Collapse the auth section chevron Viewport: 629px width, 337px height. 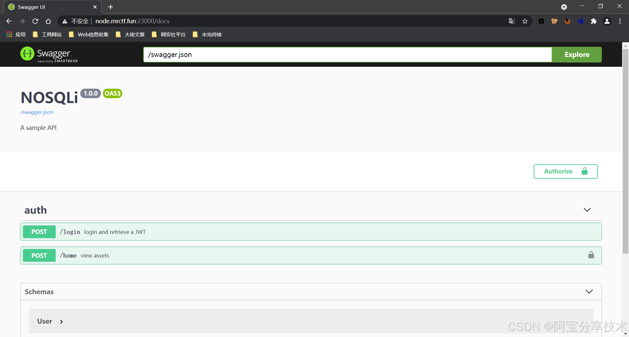(x=587, y=210)
